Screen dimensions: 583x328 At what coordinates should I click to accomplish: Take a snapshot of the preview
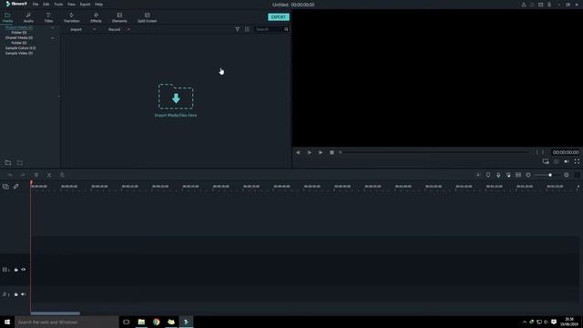click(557, 161)
